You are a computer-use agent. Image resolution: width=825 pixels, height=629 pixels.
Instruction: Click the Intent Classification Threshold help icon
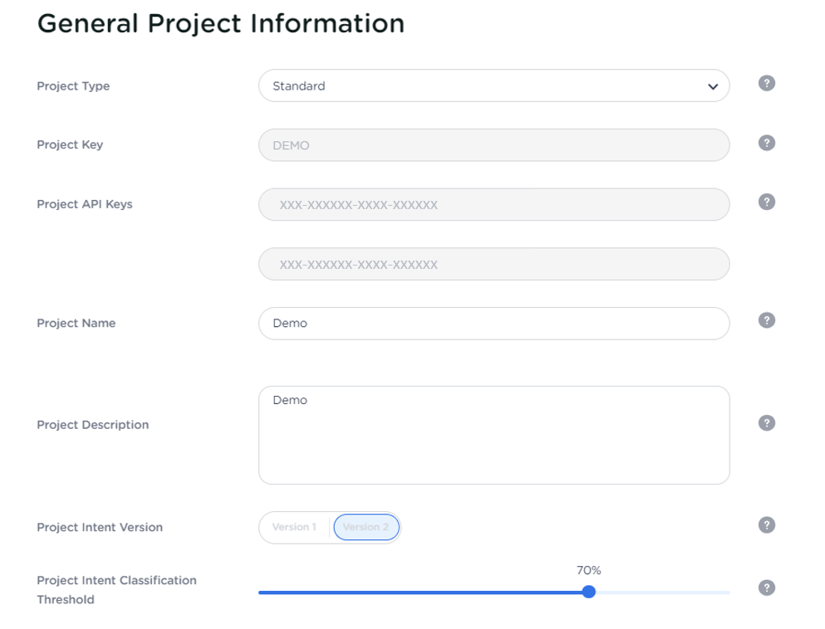767,588
